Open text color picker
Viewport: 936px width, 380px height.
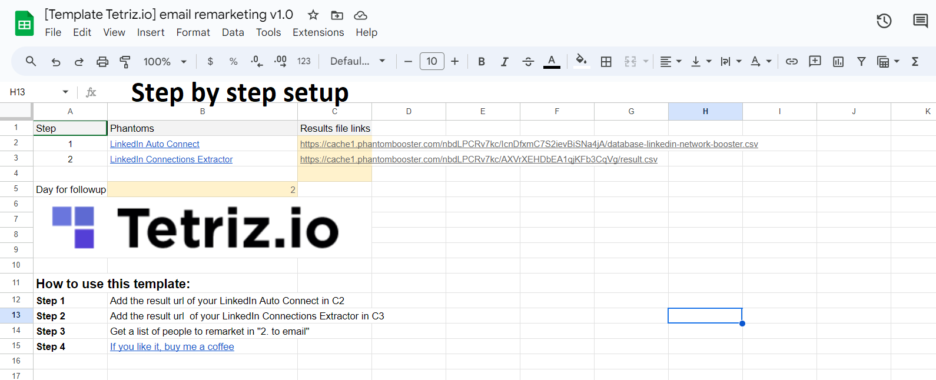pyautogui.click(x=552, y=61)
